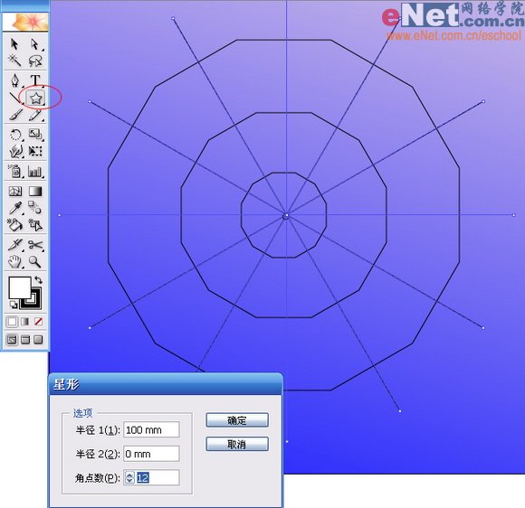This screenshot has height=508, width=525.
Task: Set paint to None with red slash
Action: click(x=39, y=322)
